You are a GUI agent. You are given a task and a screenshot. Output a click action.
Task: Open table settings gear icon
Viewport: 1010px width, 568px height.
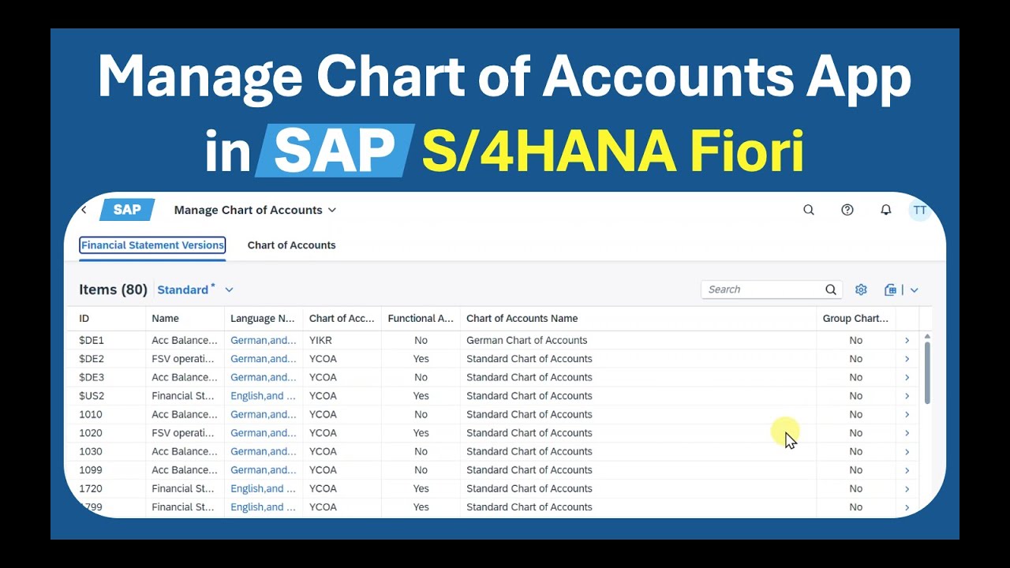[x=861, y=290]
